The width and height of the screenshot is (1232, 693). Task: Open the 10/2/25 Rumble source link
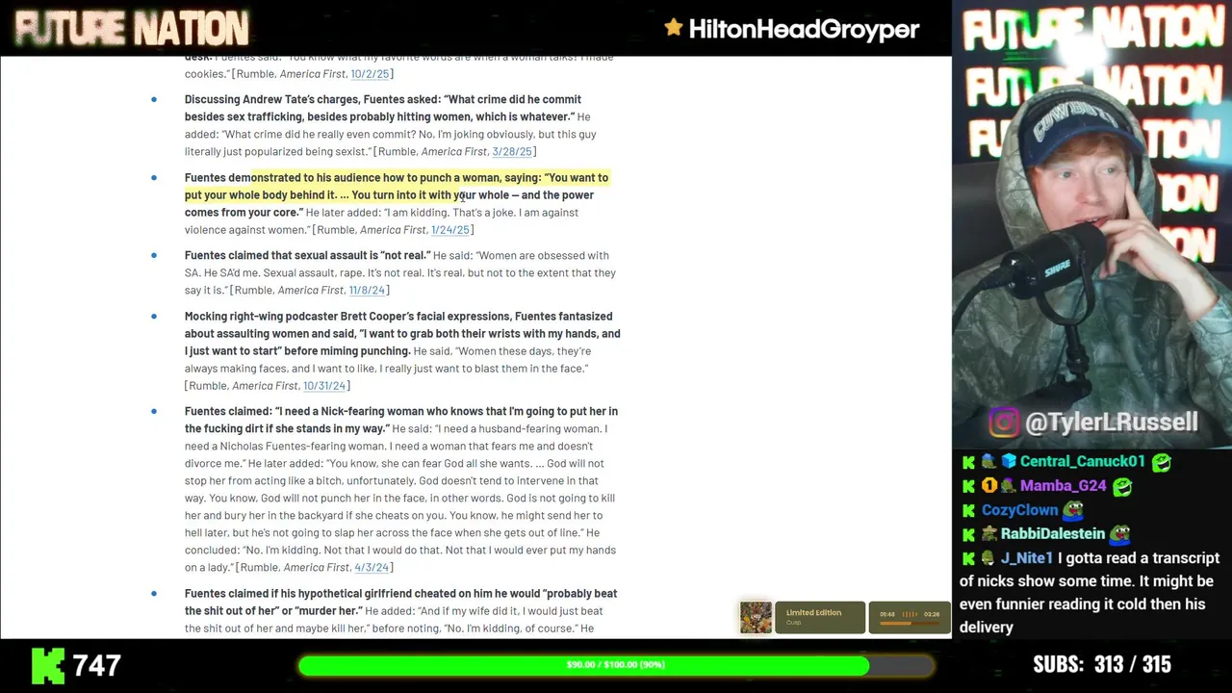[x=370, y=74]
